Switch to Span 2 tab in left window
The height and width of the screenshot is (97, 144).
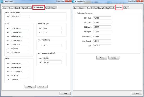click(18, 8)
